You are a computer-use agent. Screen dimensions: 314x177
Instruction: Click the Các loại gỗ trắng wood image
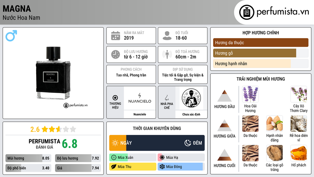[x=274, y=153]
